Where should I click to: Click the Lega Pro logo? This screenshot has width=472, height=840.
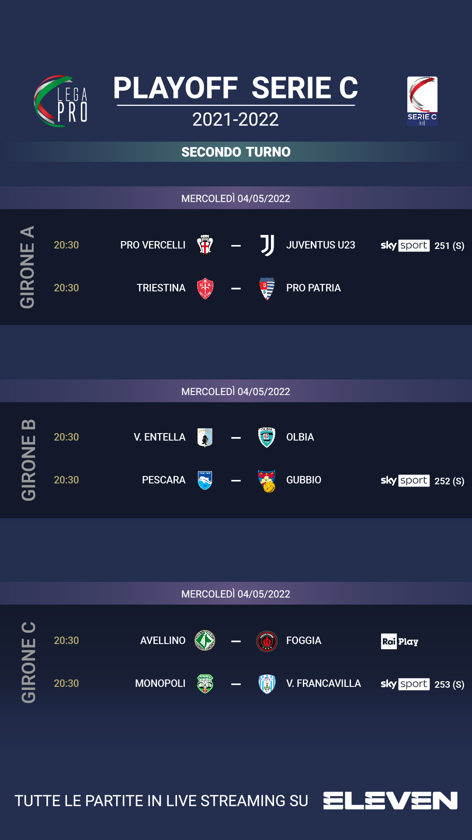click(61, 101)
